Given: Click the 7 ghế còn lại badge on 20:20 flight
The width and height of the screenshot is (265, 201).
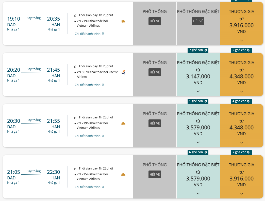Looking at the screenshot, I should (198, 50).
